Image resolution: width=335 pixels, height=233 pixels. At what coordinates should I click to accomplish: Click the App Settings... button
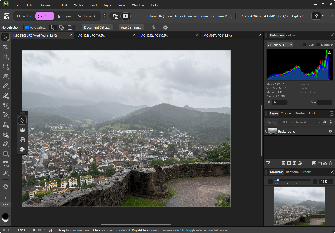tap(131, 27)
